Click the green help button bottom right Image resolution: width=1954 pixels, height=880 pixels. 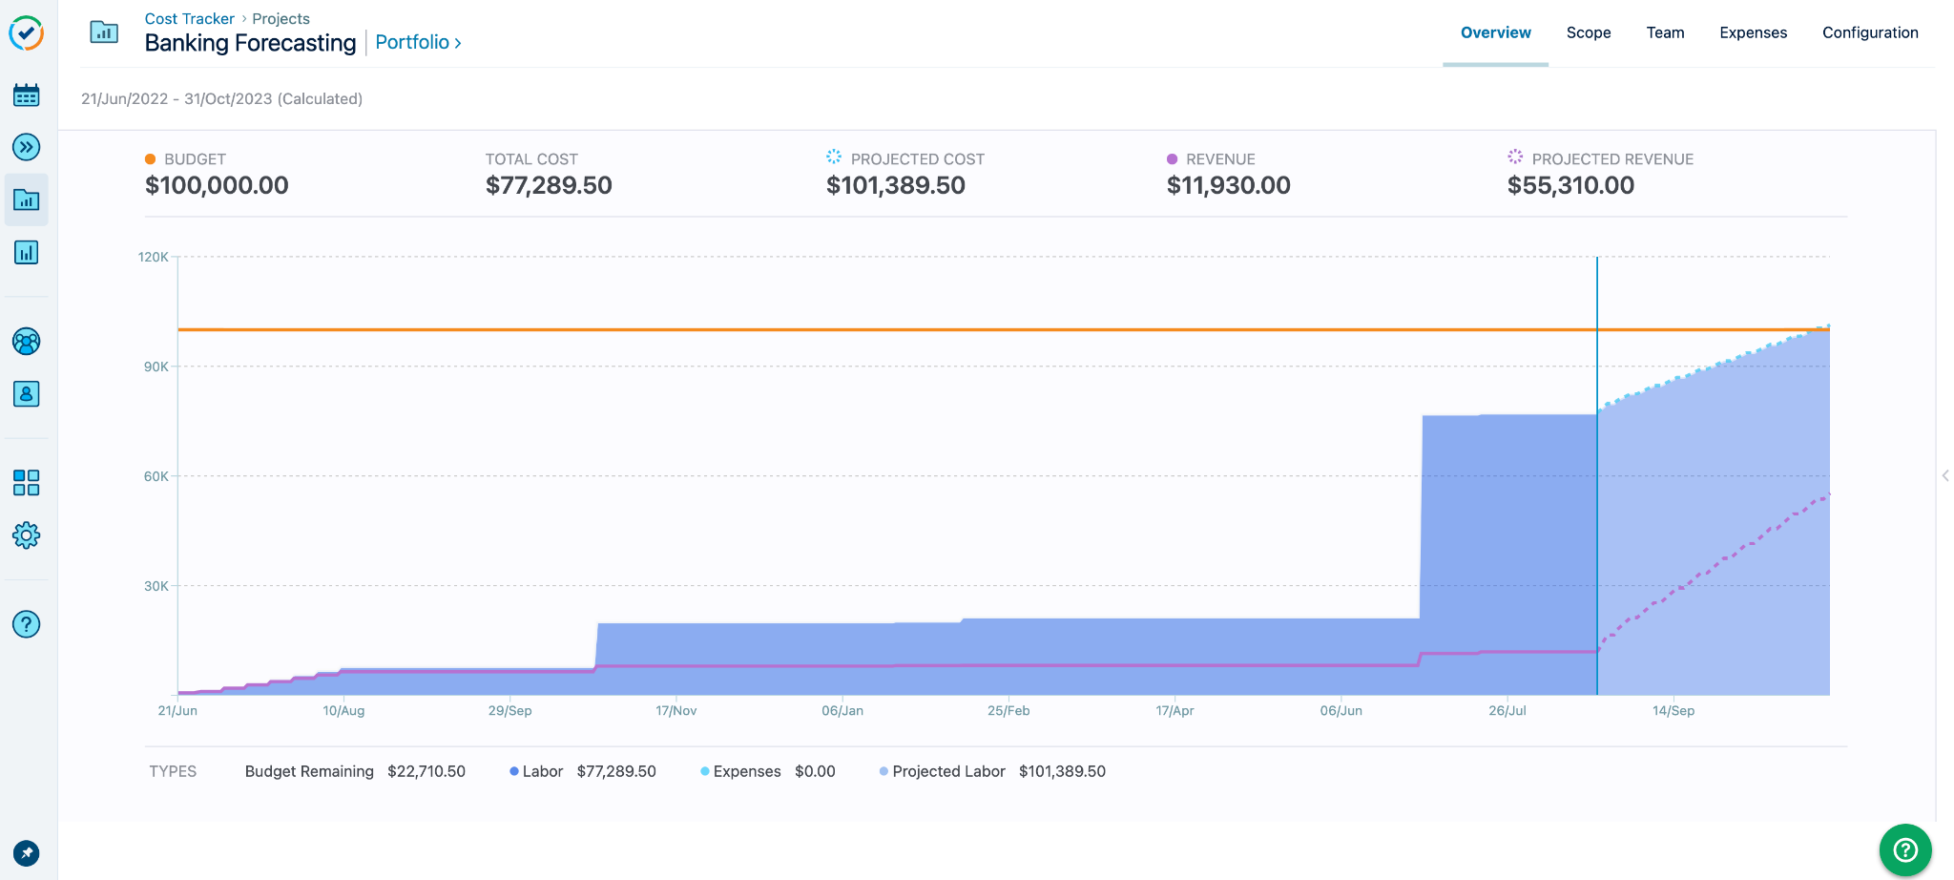1904,849
